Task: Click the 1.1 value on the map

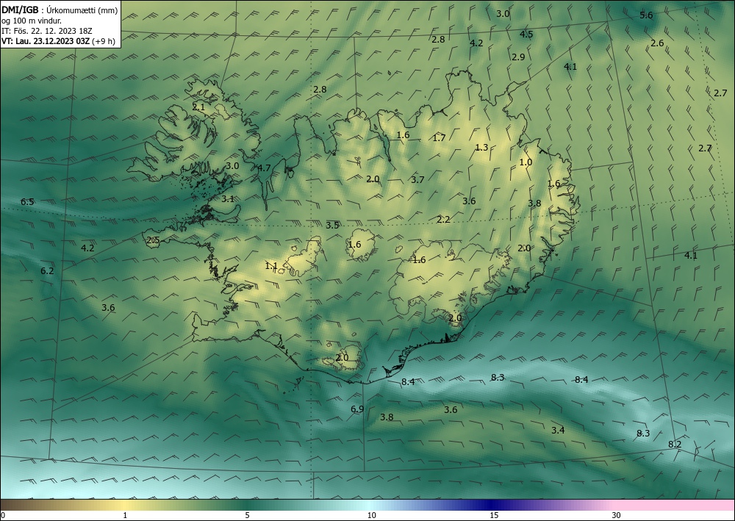Action: click(271, 266)
